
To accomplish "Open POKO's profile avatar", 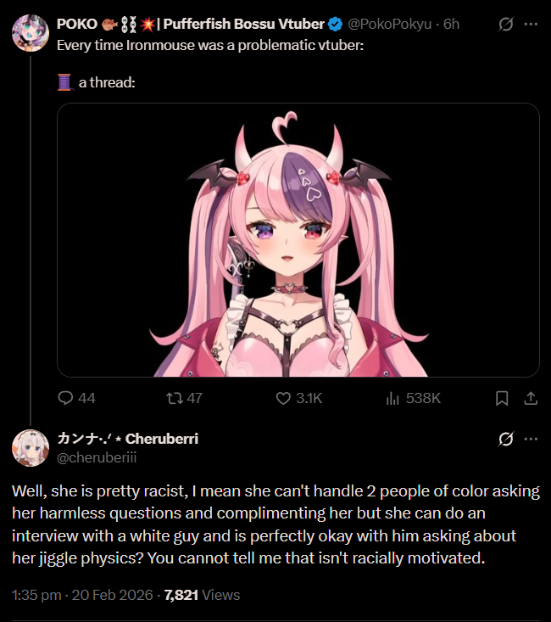I will [31, 33].
